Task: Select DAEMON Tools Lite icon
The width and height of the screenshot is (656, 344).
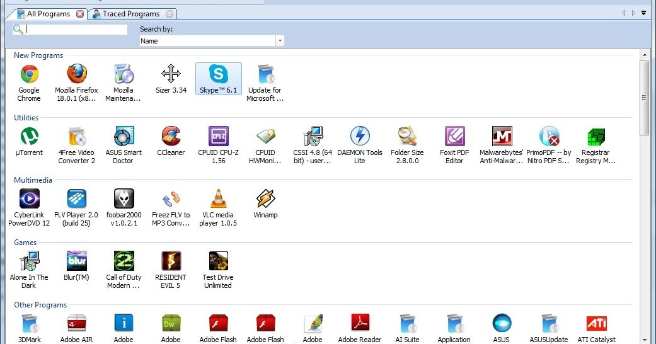Action: coord(360,137)
